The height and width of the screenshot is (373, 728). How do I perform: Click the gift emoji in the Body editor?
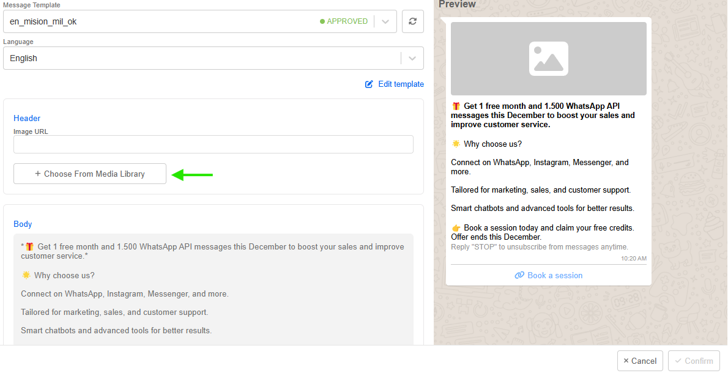tap(29, 247)
